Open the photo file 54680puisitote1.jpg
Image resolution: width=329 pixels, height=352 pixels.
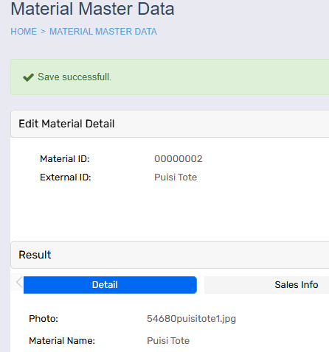pos(191,319)
